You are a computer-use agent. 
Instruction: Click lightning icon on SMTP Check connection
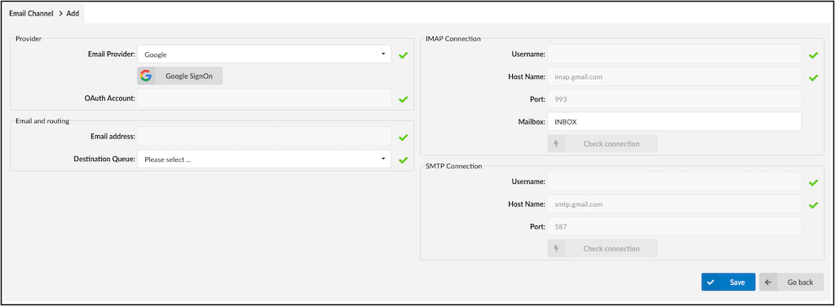[556, 248]
